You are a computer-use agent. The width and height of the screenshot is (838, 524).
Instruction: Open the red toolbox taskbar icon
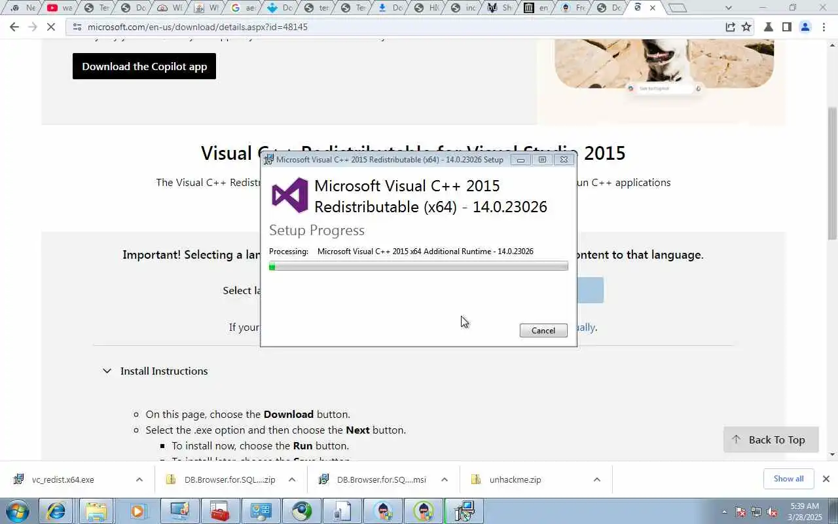(x=220, y=511)
